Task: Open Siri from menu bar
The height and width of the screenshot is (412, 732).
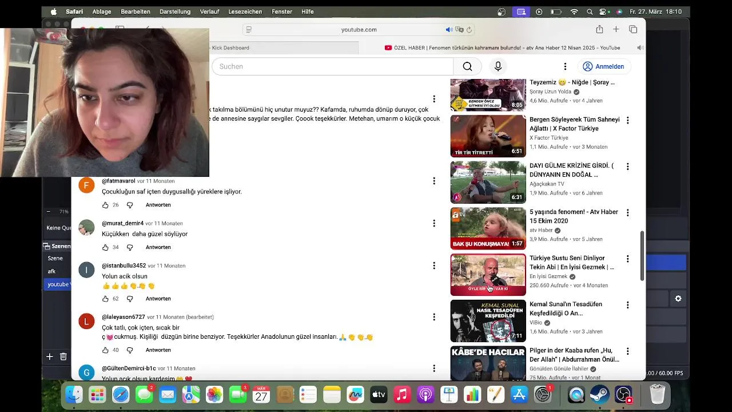Action: 619,11
